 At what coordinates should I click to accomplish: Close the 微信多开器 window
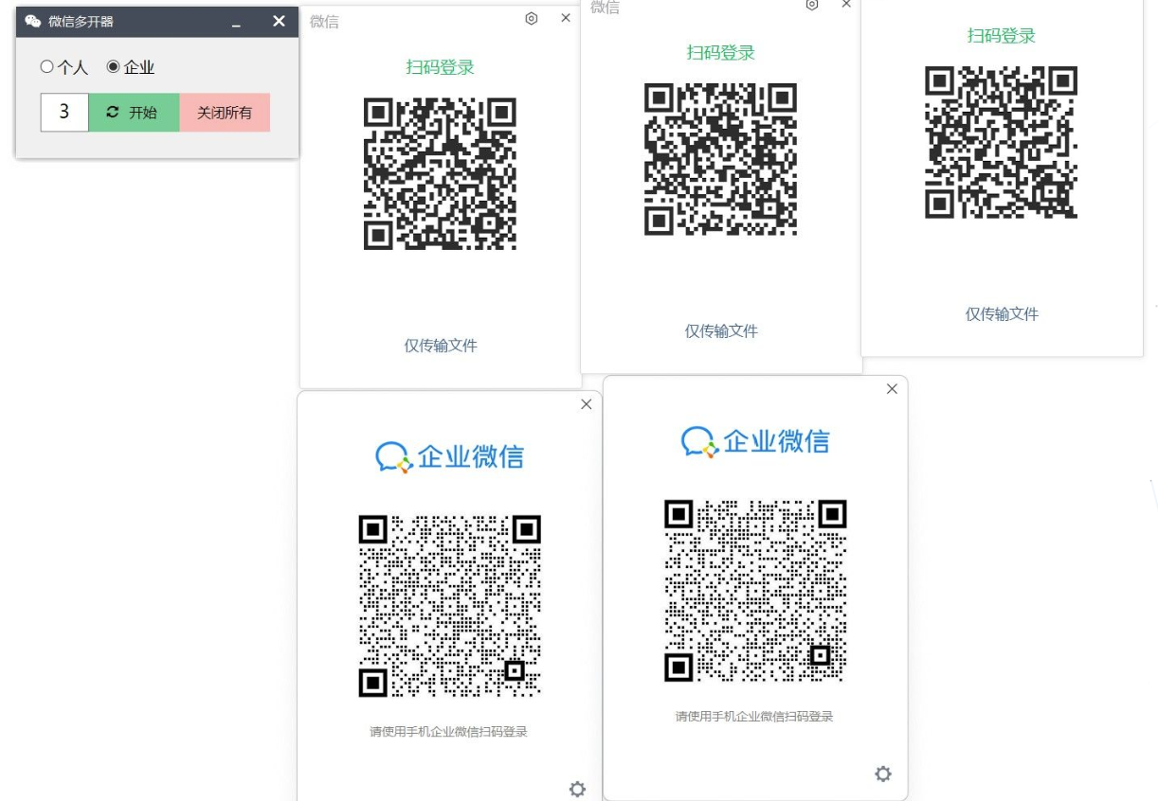279,21
